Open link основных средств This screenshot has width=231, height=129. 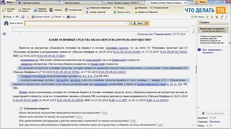click(x=117, y=48)
